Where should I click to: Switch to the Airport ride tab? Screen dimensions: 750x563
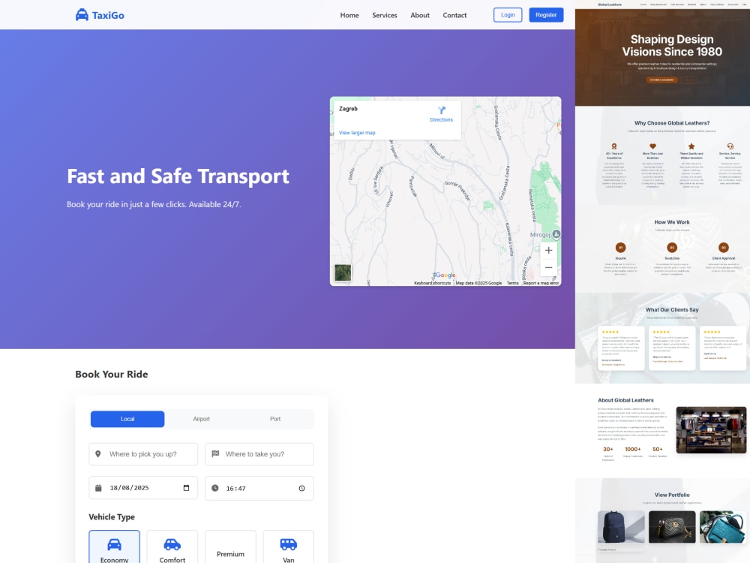[x=201, y=419]
